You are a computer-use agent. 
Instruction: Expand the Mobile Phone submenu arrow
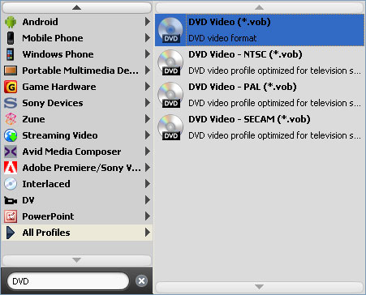coord(148,38)
